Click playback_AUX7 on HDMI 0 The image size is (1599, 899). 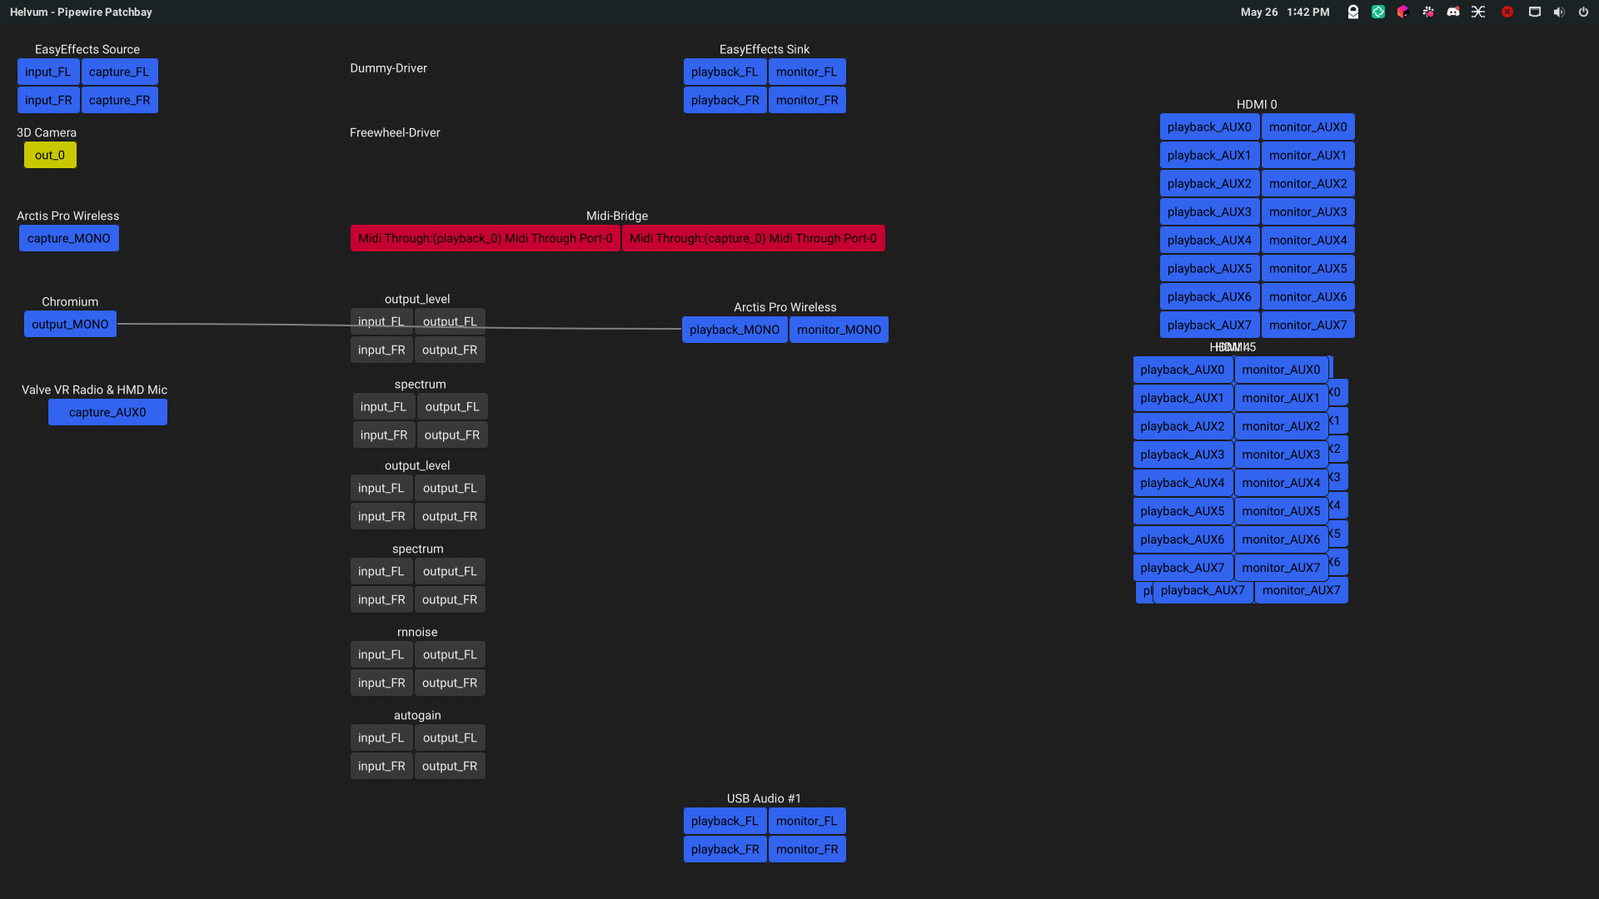(x=1209, y=325)
